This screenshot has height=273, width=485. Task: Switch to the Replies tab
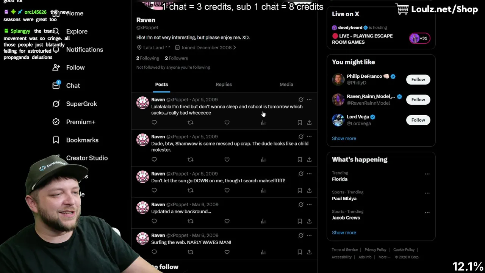click(x=224, y=85)
